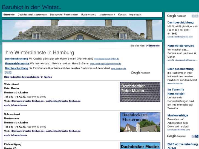The height and width of the screenshot is (149, 199).
Task: Open Dachdecker Peter Muster menu item
Action: [64, 14]
